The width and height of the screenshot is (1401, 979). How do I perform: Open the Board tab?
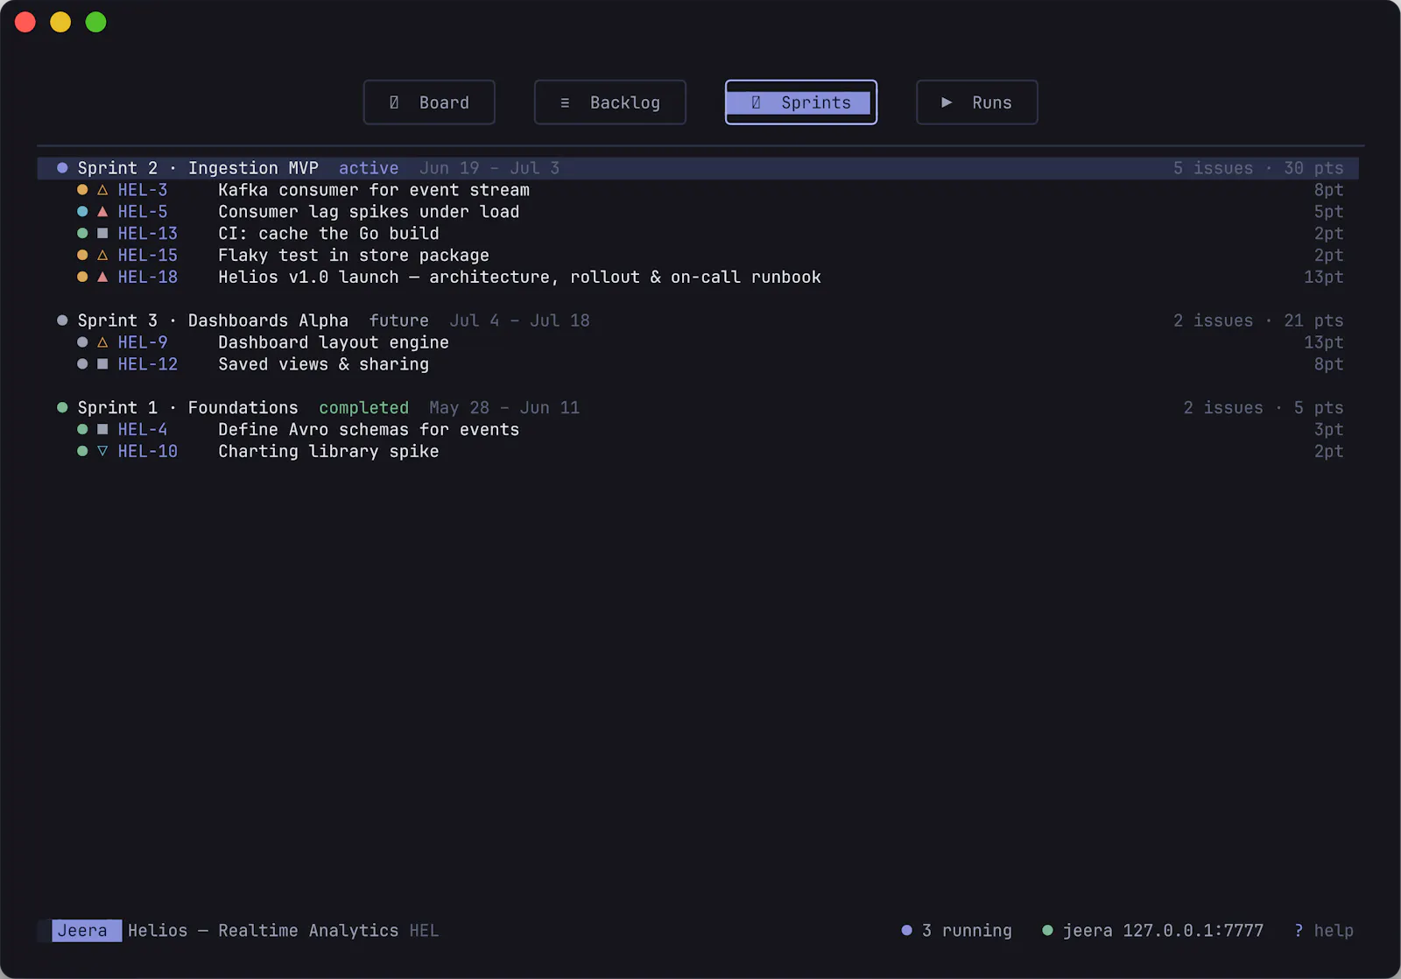429,102
